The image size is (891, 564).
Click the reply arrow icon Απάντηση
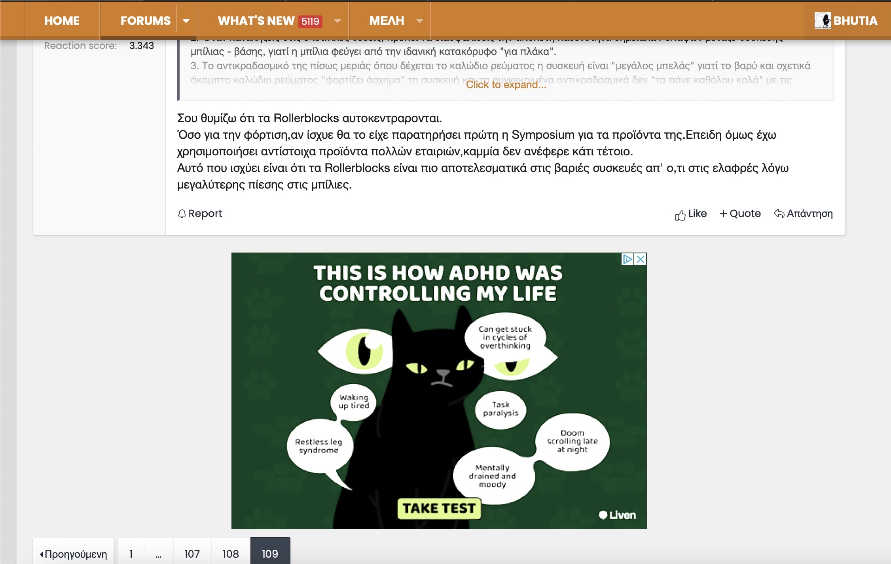click(x=779, y=214)
